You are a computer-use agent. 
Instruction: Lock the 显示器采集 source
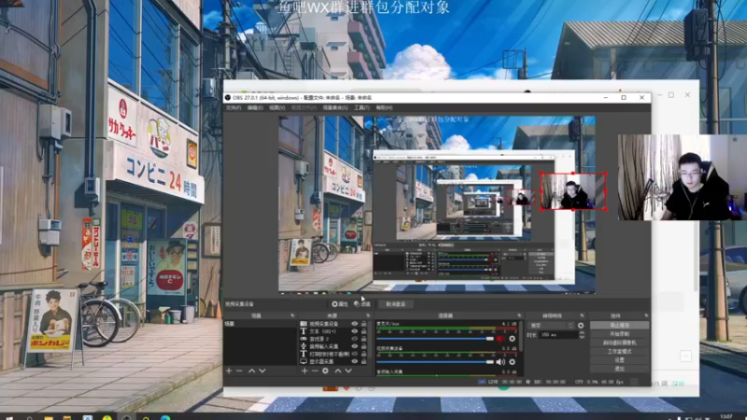pos(364,361)
